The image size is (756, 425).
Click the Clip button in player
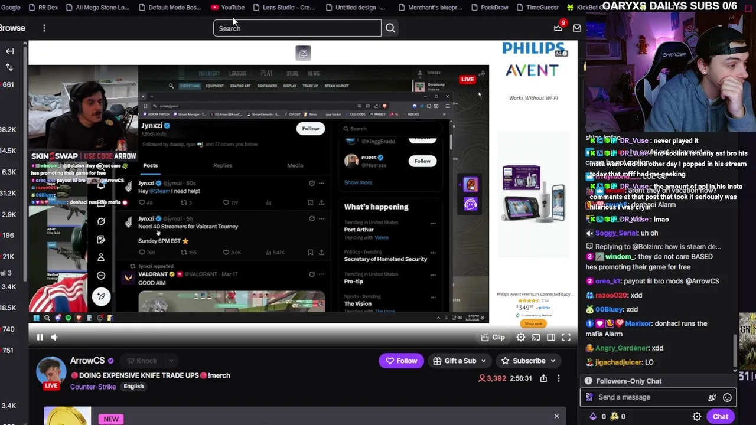[493, 337]
